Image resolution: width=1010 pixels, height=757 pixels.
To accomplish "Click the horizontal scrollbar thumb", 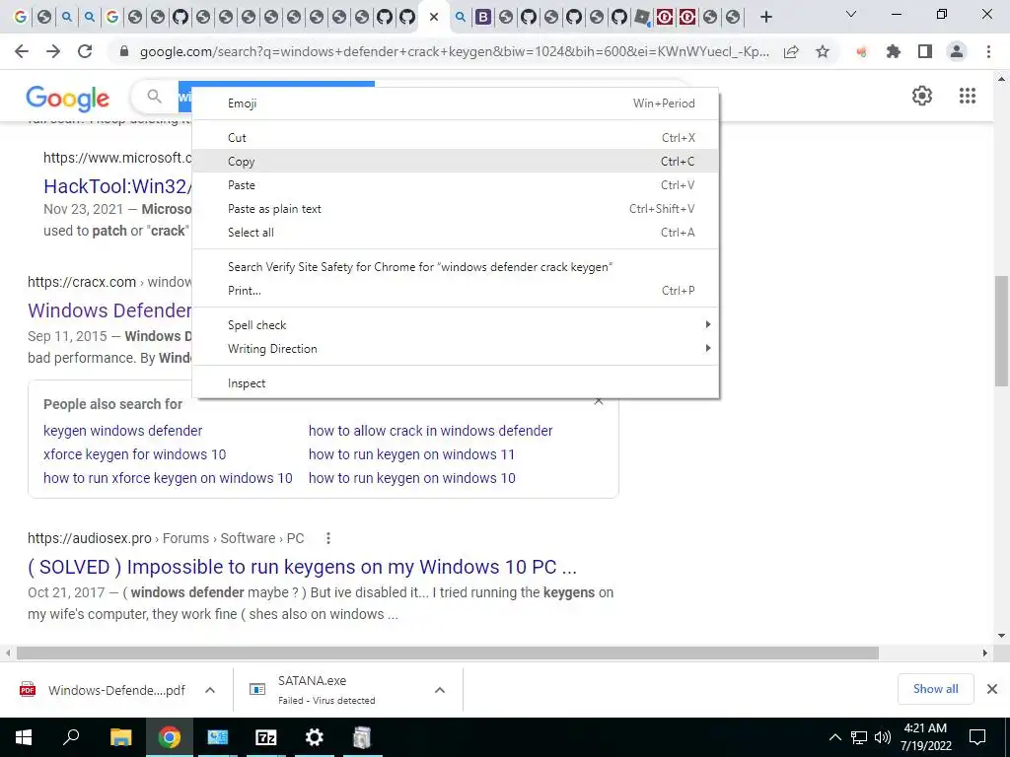I will coord(447,653).
